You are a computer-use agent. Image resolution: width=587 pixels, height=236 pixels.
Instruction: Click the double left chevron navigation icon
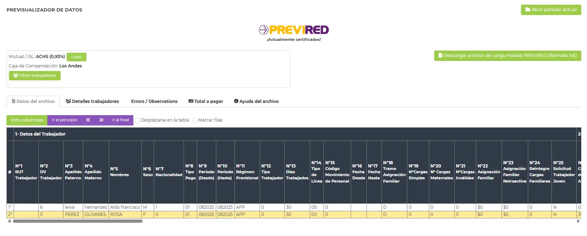coord(88,120)
